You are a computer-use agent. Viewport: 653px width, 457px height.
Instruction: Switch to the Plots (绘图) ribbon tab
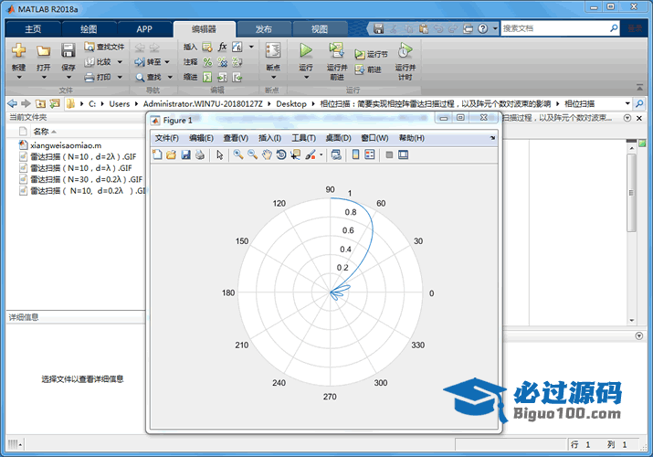click(89, 29)
